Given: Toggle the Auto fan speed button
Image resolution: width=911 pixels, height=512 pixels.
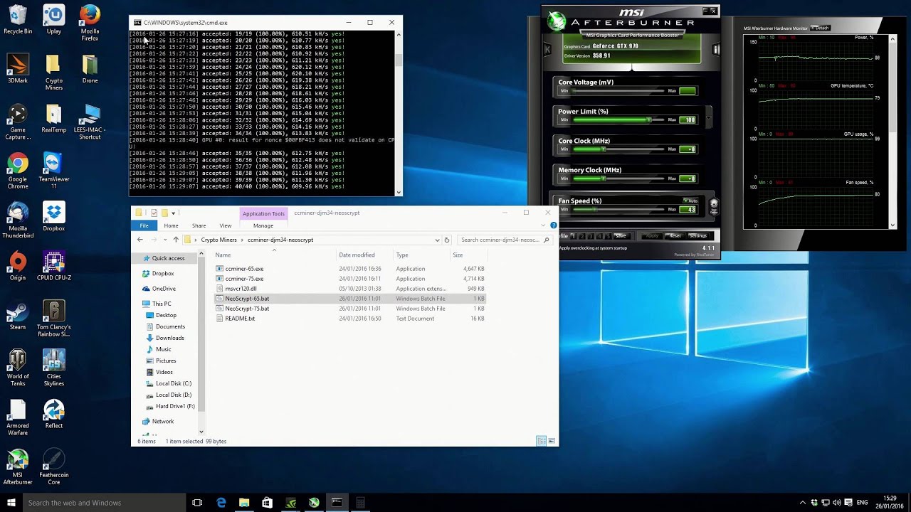Looking at the screenshot, I should [x=690, y=201].
